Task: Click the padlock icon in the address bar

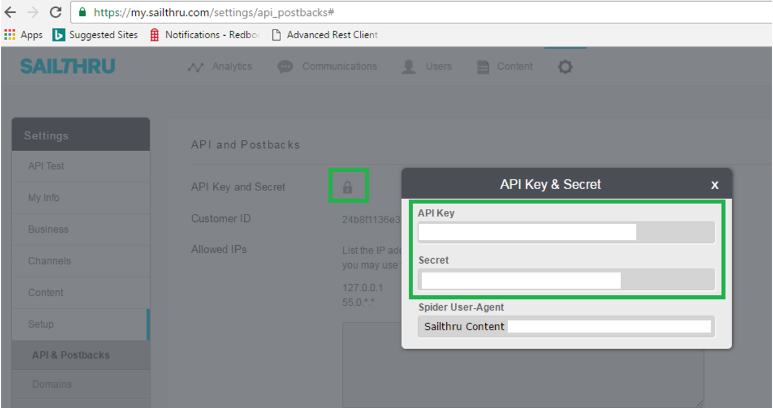Action: coord(83,10)
